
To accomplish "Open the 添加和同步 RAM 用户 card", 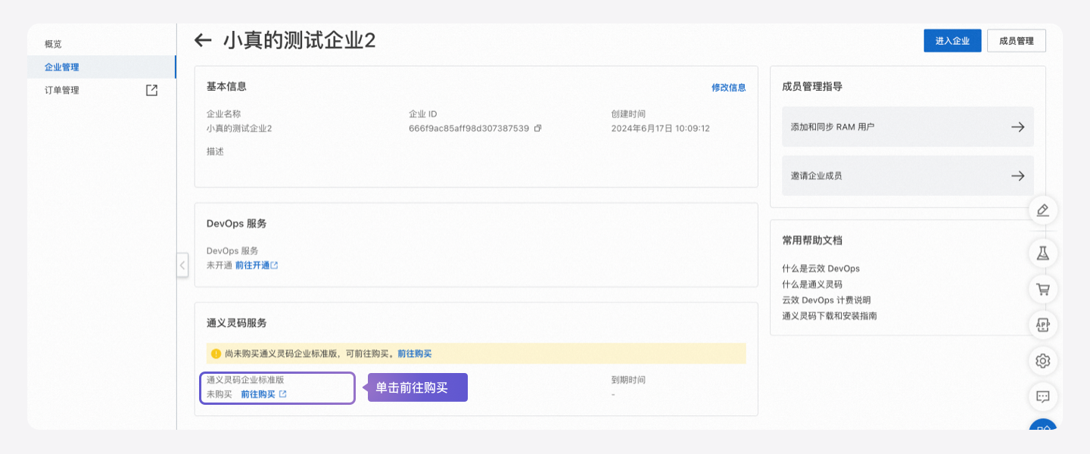I will (908, 127).
